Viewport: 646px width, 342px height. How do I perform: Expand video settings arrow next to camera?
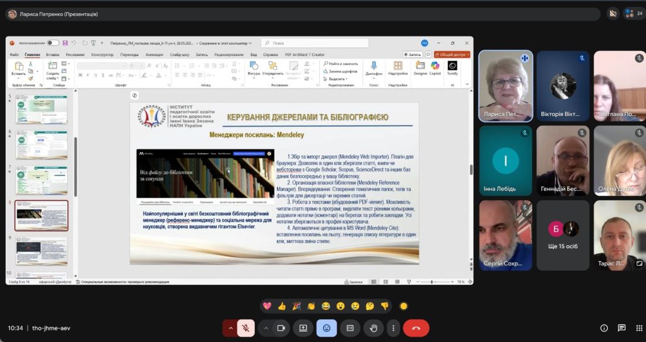pyautogui.click(x=266, y=328)
